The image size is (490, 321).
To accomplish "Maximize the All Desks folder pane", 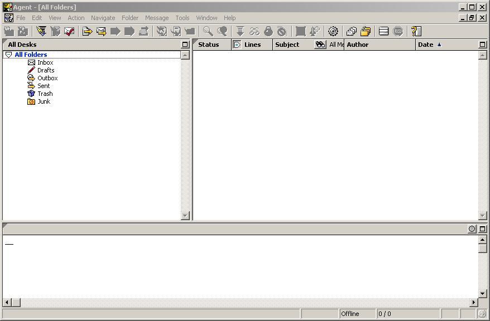I will point(185,45).
